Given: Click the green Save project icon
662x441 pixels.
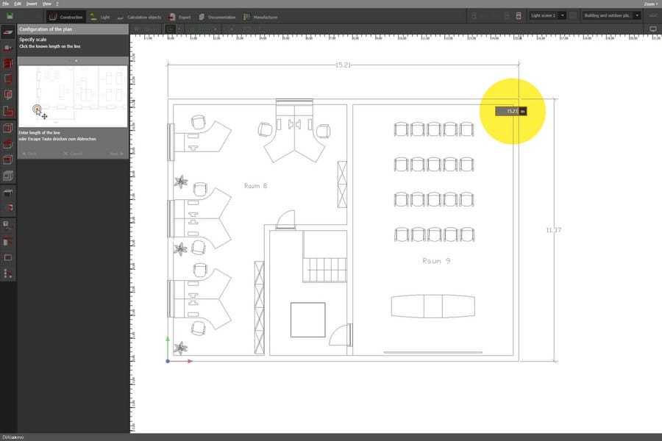Looking at the screenshot, I should [x=10, y=16].
